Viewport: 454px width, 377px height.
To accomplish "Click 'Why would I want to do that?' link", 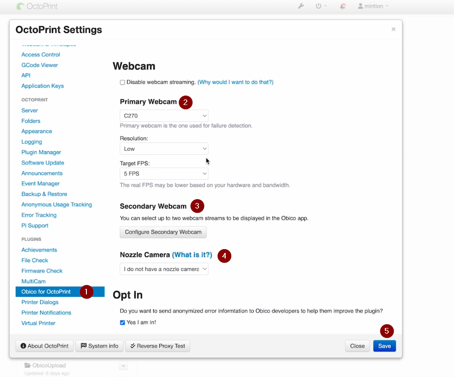I will (x=235, y=82).
